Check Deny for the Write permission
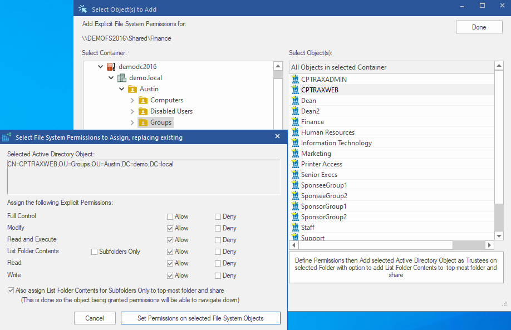This screenshot has width=511, height=330. pyautogui.click(x=219, y=275)
